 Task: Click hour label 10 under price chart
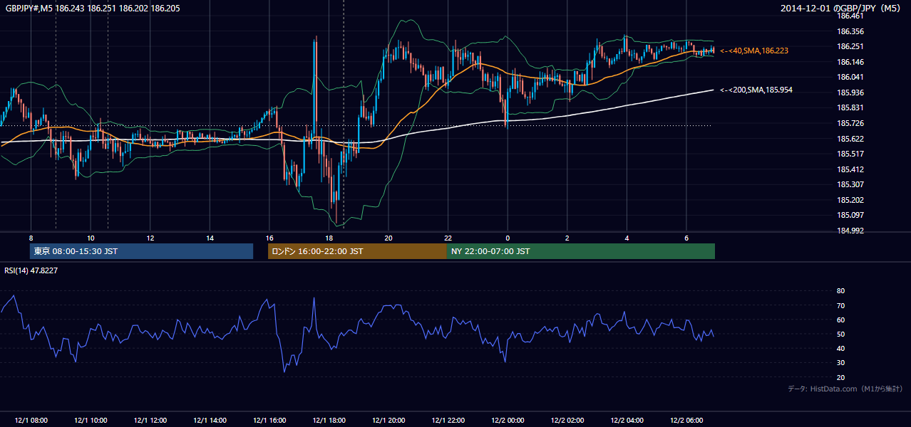[91, 238]
